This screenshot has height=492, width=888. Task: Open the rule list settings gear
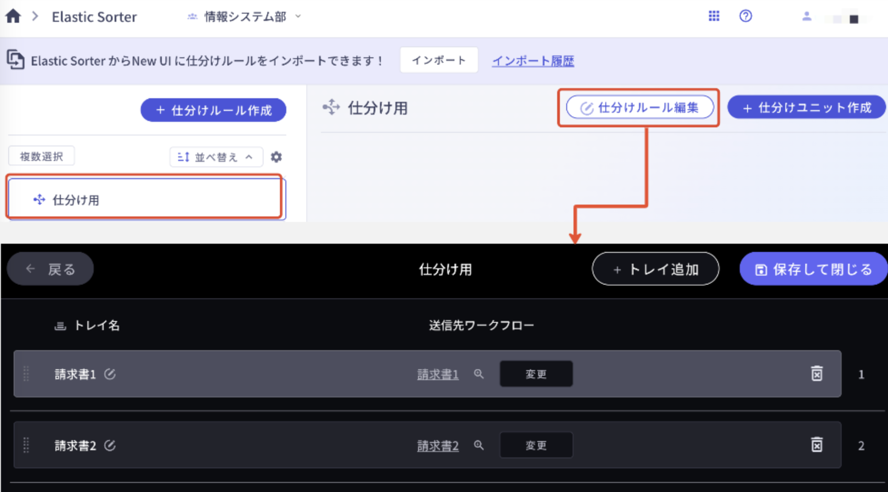click(276, 157)
